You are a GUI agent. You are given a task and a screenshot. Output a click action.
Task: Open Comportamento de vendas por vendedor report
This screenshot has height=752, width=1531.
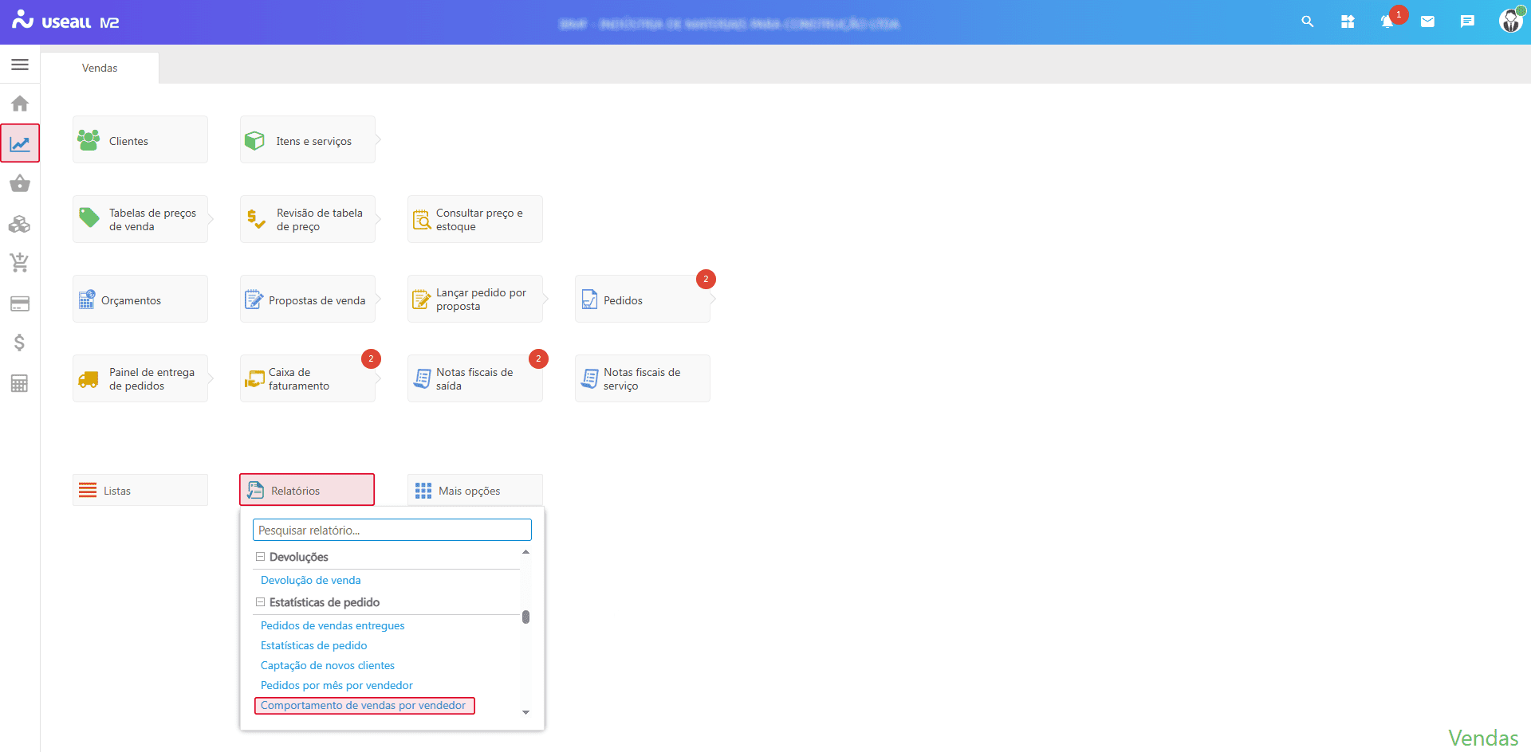(363, 706)
